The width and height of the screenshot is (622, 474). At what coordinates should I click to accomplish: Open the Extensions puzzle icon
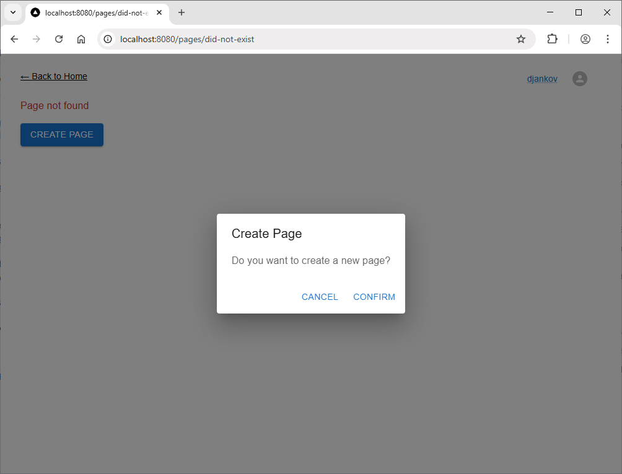coord(552,39)
